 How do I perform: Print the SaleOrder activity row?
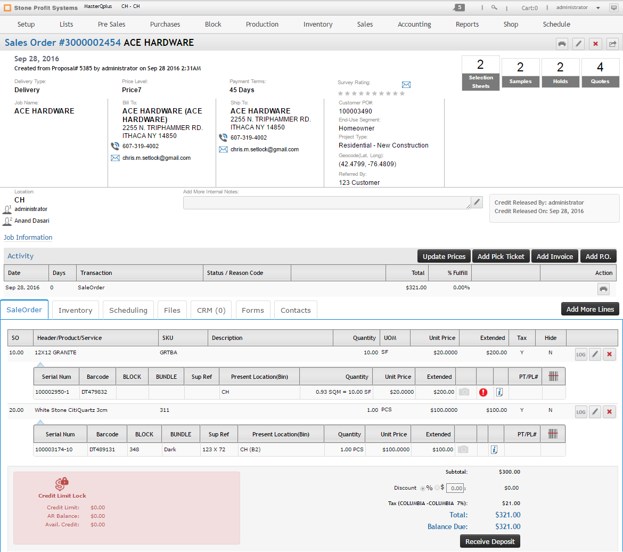pyautogui.click(x=603, y=289)
